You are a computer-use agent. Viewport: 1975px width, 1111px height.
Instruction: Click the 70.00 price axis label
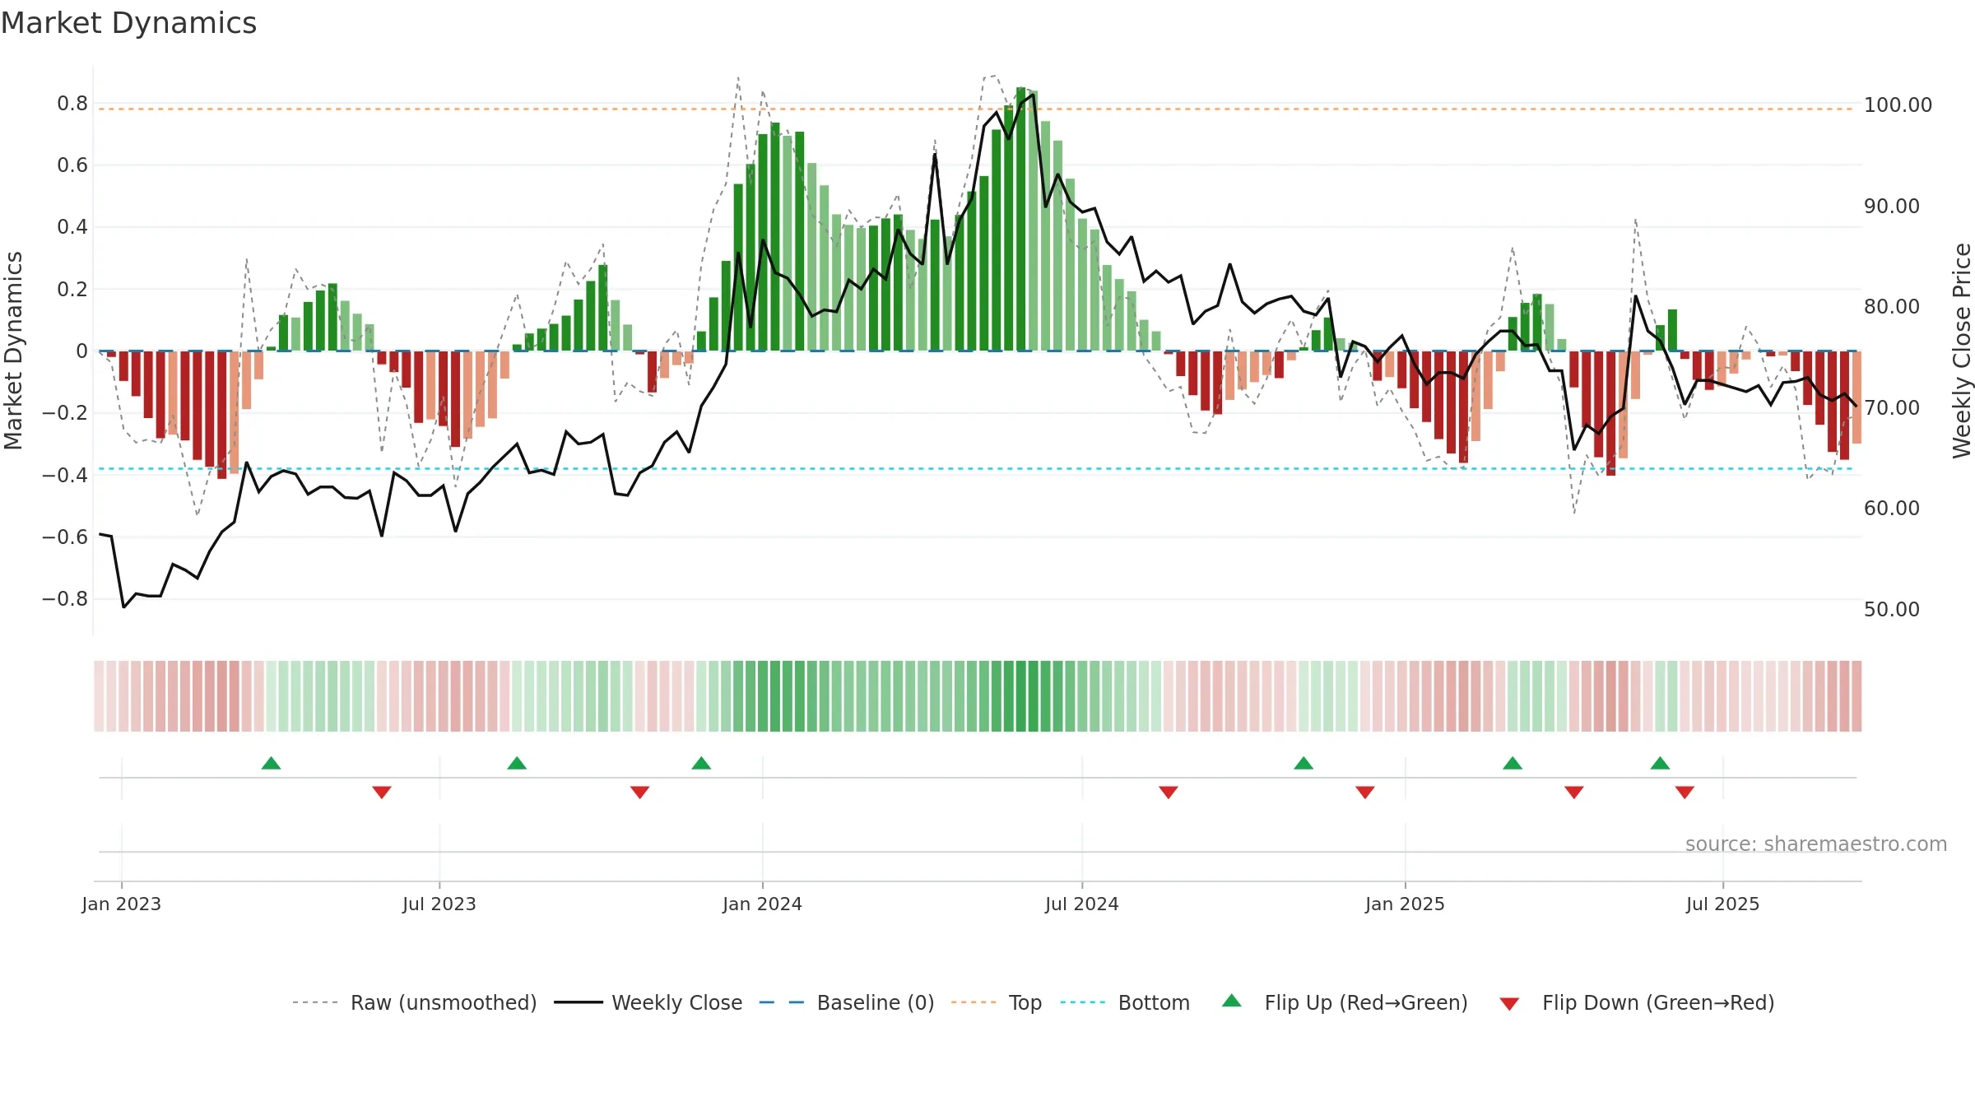1892,408
